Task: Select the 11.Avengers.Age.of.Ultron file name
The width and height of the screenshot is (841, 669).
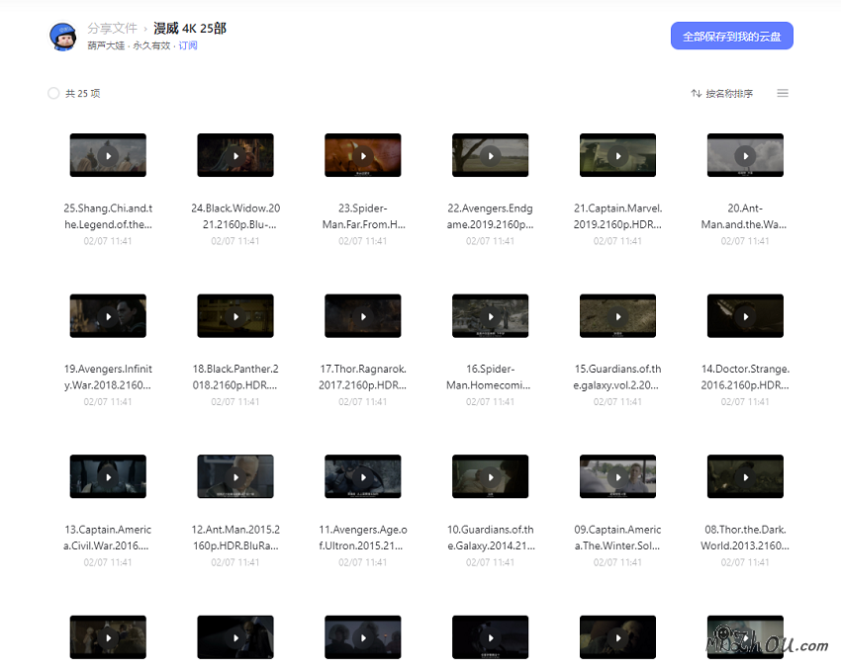Action: point(362,538)
